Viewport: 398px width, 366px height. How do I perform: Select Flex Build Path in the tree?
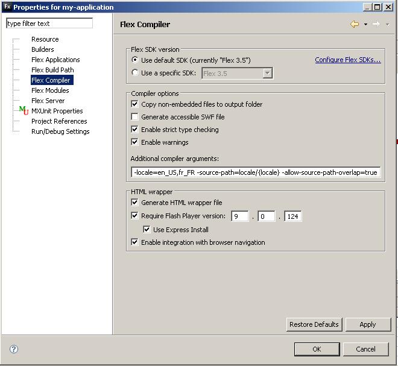[52, 70]
